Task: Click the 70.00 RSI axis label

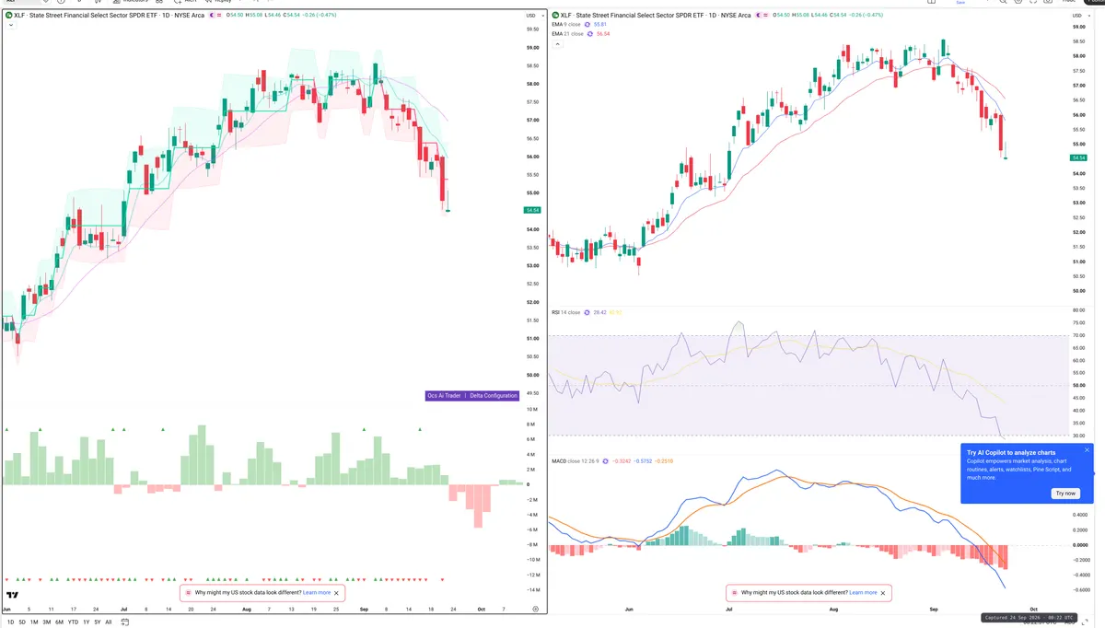Action: click(1079, 335)
